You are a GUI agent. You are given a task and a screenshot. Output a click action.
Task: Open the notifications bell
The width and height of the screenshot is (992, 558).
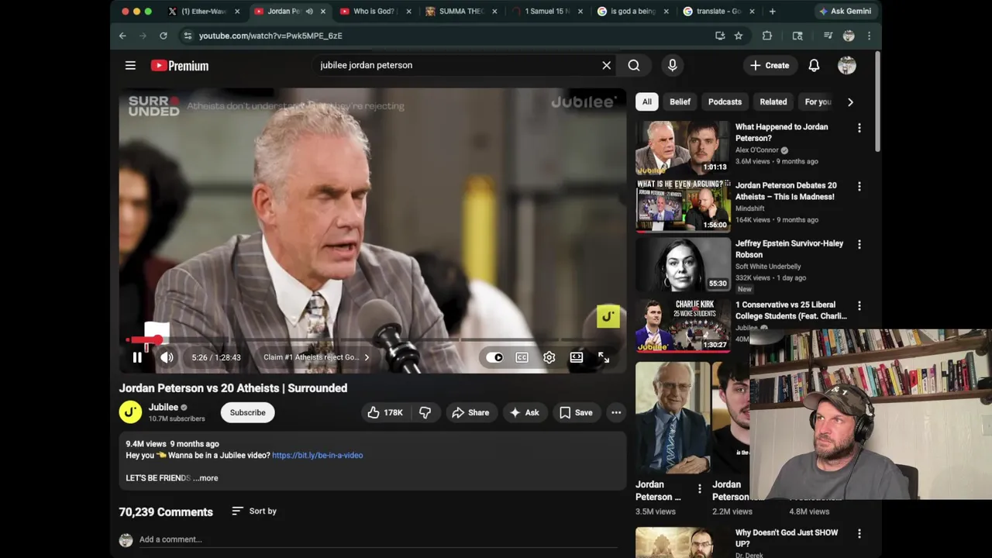[814, 66]
